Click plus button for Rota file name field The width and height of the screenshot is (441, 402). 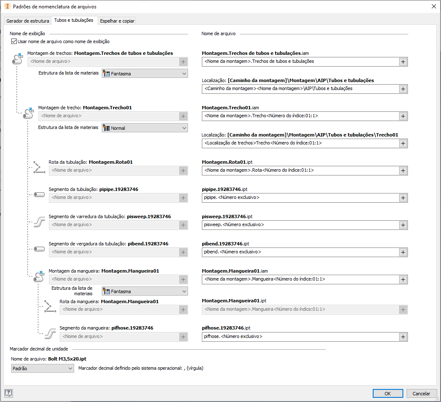click(x=403, y=170)
